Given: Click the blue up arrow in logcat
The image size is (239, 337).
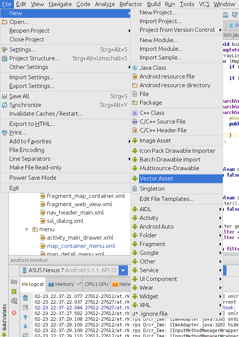Looking at the screenshot, I should click(x=25, y=317).
